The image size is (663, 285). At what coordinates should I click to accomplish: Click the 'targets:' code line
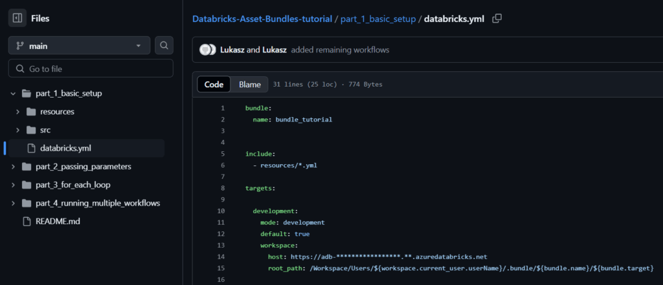point(260,188)
